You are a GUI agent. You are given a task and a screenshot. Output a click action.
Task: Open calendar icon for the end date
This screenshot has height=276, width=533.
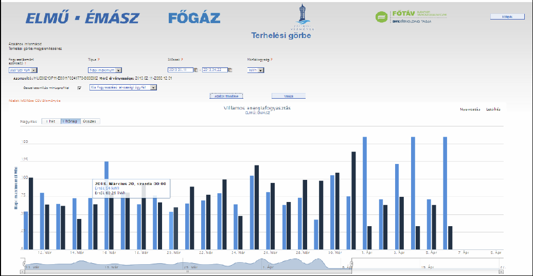click(230, 70)
